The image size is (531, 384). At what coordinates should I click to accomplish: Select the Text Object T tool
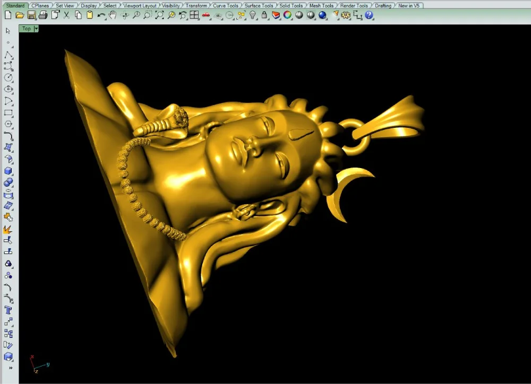click(x=8, y=310)
